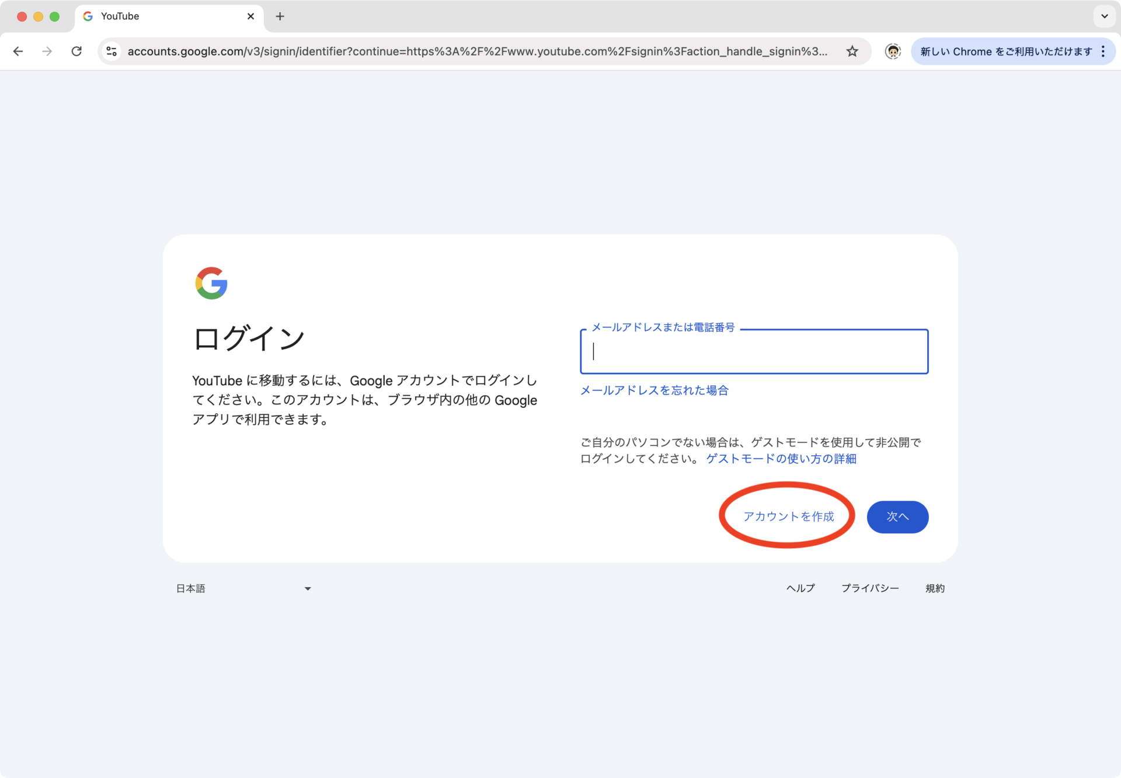
Task: Open the Chrome profile avatar icon
Action: tap(893, 51)
